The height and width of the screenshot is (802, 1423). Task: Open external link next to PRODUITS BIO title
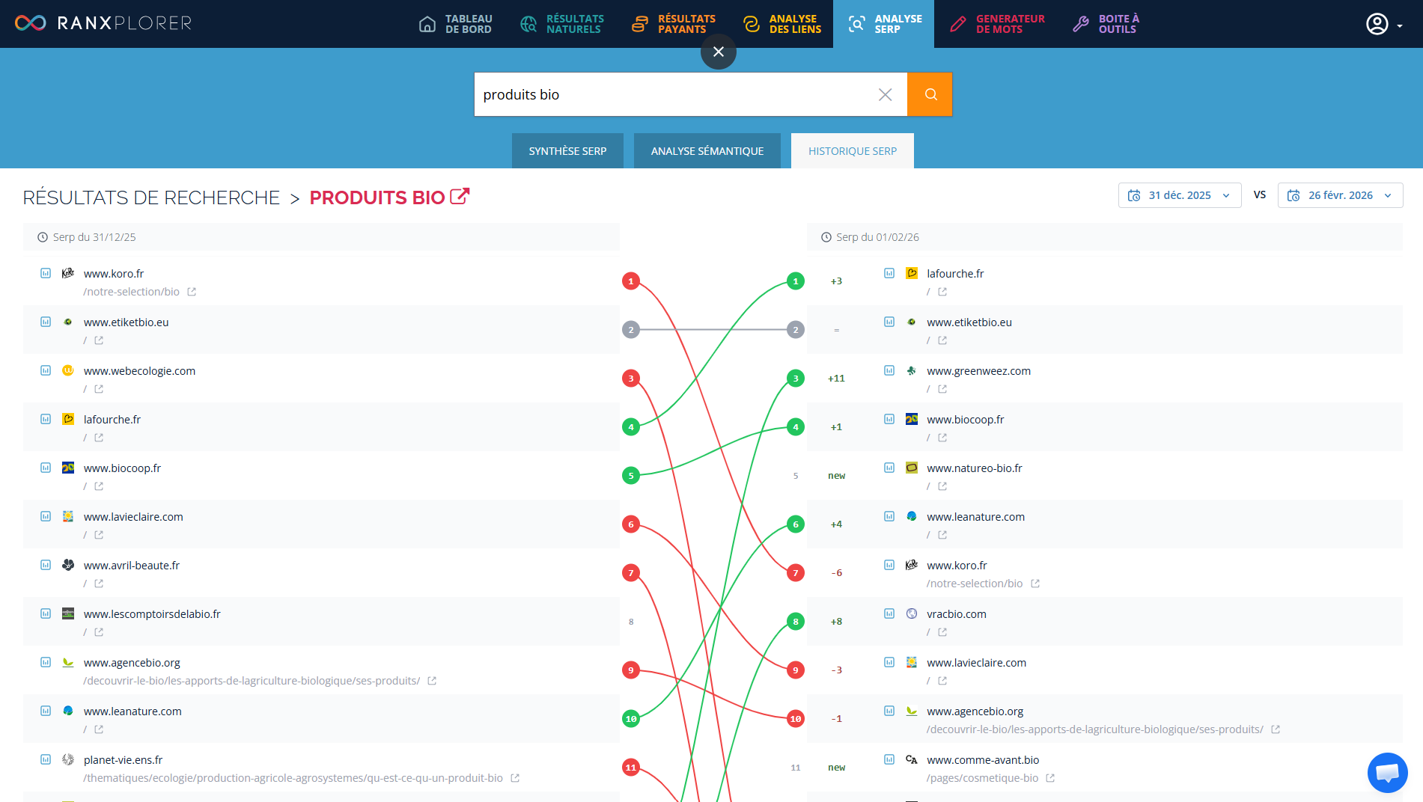(x=460, y=197)
